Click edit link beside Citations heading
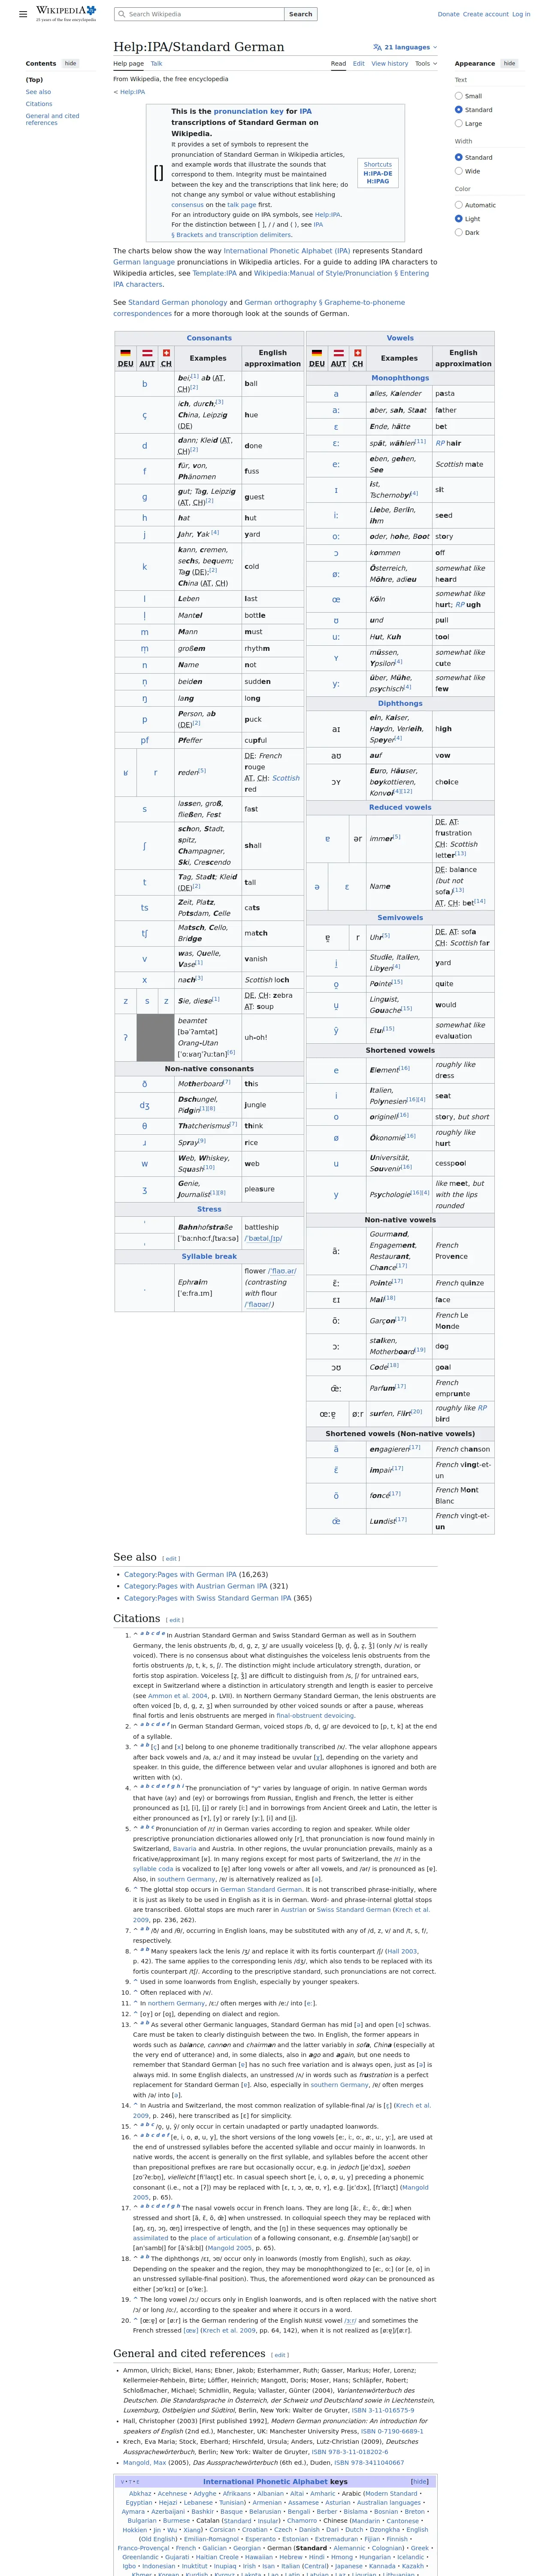551x2576 pixels. pyautogui.click(x=176, y=1620)
